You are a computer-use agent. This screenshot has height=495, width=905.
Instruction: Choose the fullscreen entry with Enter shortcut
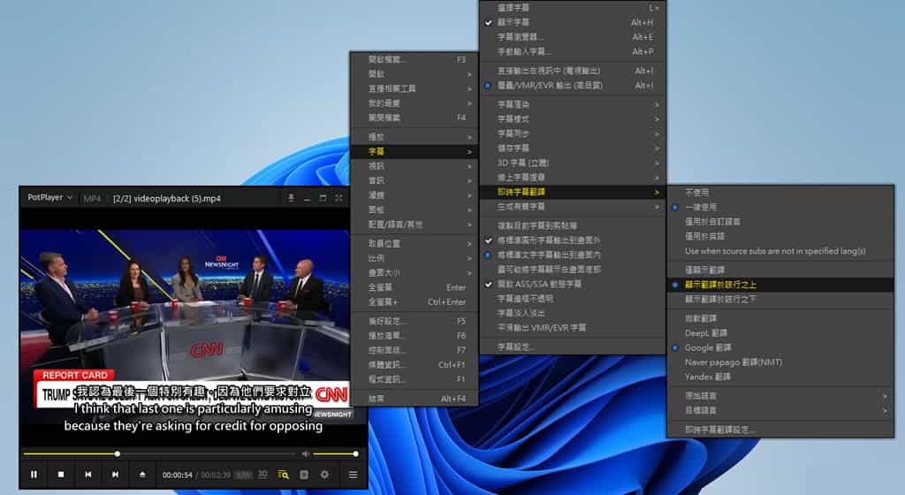(414, 286)
